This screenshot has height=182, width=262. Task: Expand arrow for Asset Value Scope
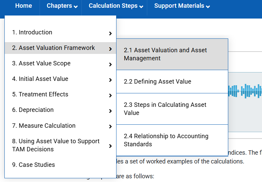pyautogui.click(x=110, y=65)
